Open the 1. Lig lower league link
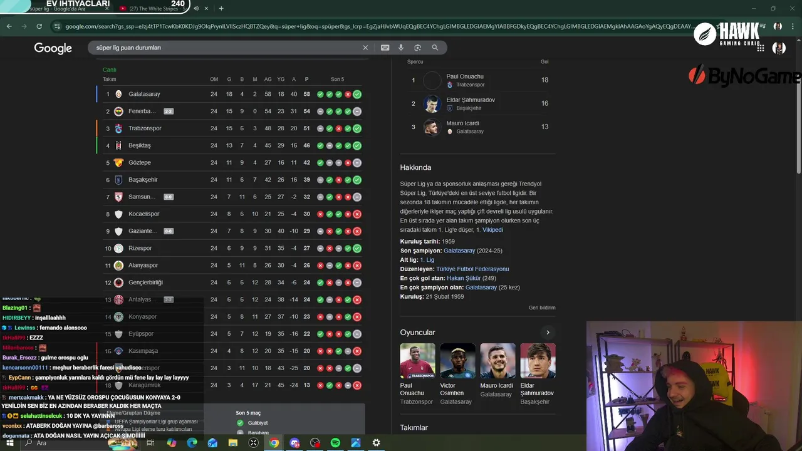 (427, 260)
